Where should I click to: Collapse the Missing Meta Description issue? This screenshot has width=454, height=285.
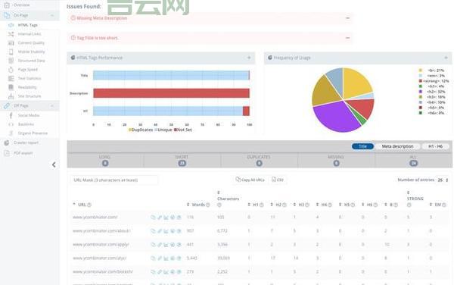(348, 18)
